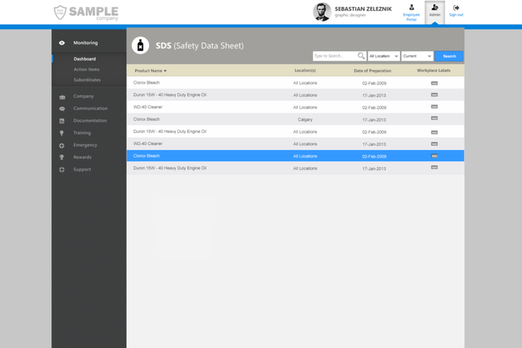The image size is (522, 348).
Task: Open workplace label icon in highlighted Clorox Bleach row
Action: tap(434, 156)
